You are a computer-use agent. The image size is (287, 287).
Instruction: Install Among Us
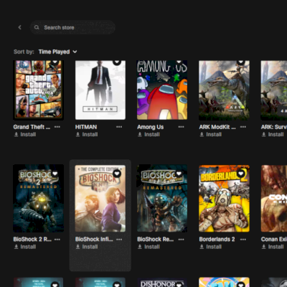(x=149, y=134)
